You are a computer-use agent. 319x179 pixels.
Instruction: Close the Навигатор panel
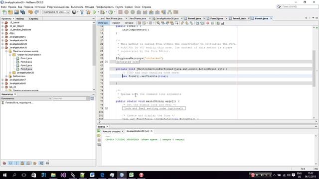(15, 94)
